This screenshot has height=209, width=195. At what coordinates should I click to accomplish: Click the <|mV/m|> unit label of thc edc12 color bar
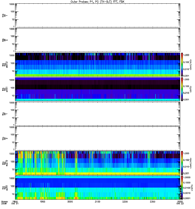click(x=191, y=163)
